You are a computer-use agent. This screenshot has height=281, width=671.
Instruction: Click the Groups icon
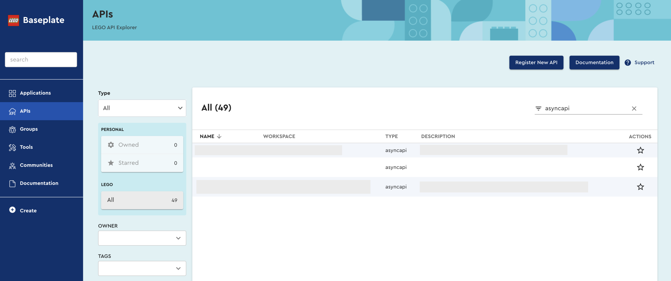coord(12,129)
